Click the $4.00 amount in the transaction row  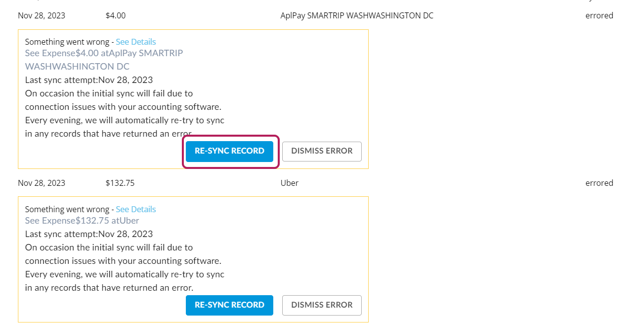(115, 15)
